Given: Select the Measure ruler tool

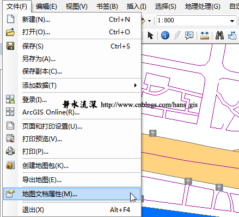Looking at the screenshot, I should point(205,35).
